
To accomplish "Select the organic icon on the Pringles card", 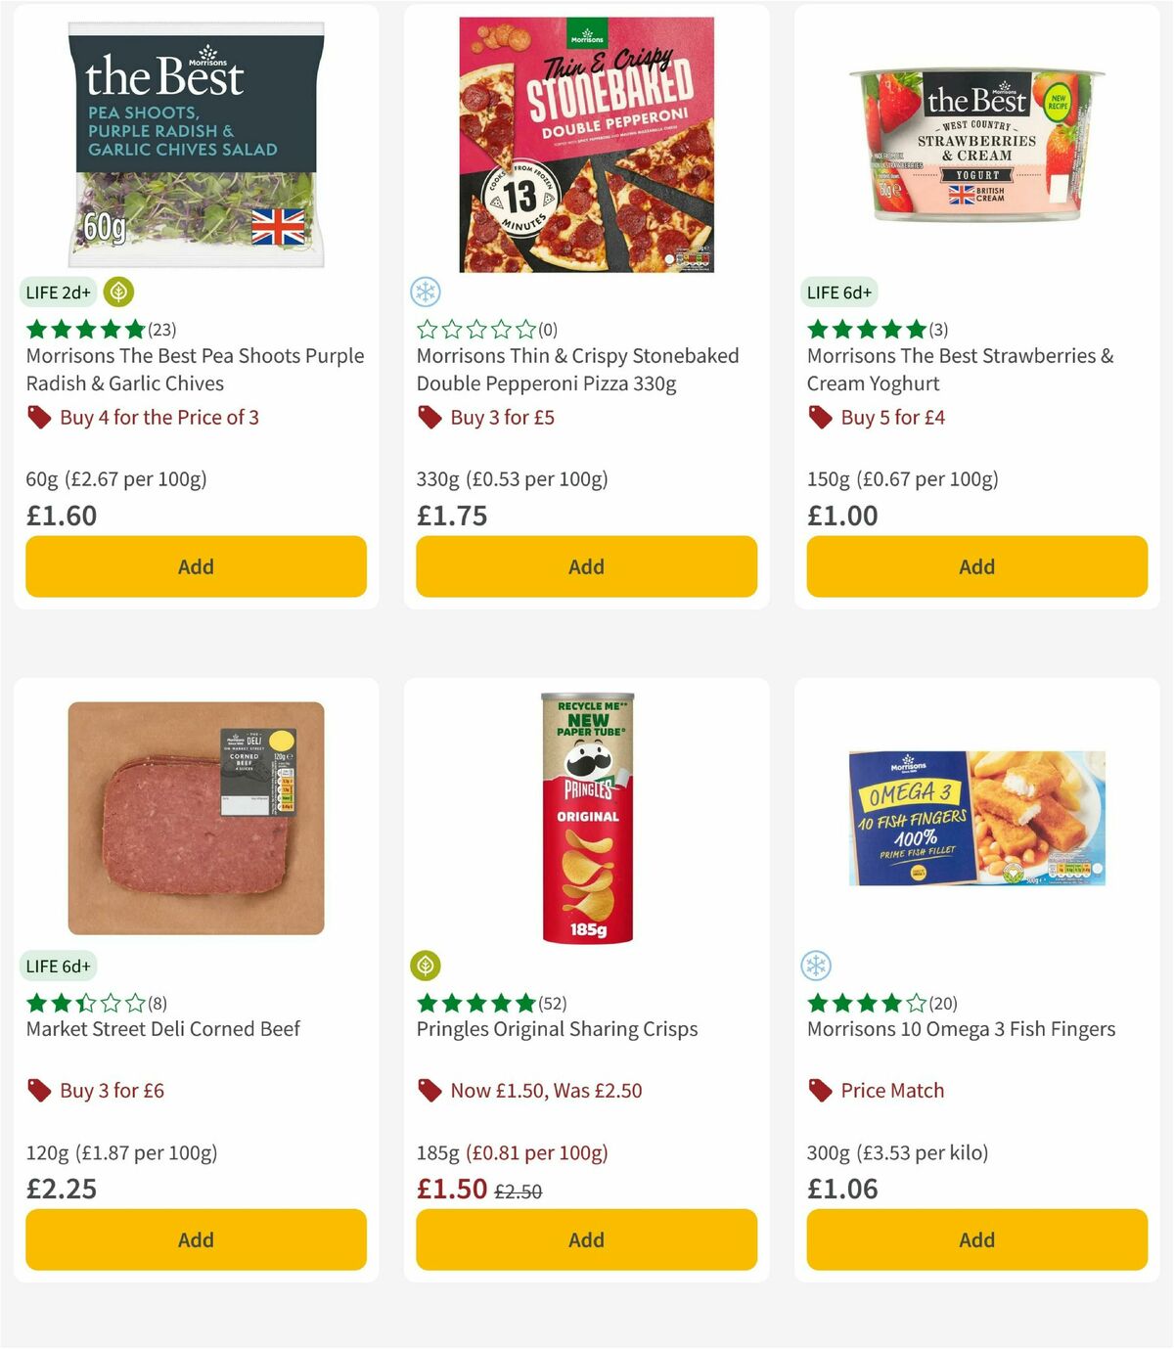I will (427, 964).
